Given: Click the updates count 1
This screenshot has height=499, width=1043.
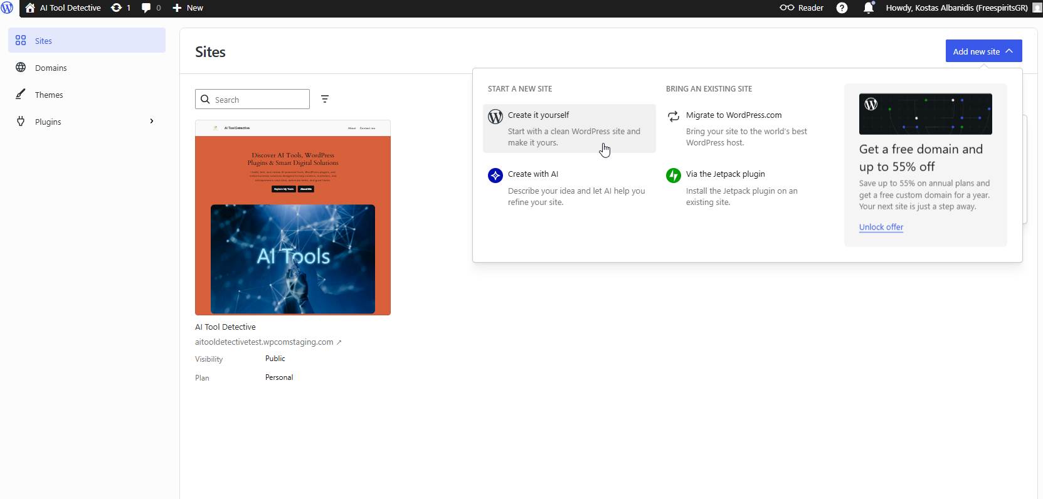Looking at the screenshot, I should pos(129,8).
